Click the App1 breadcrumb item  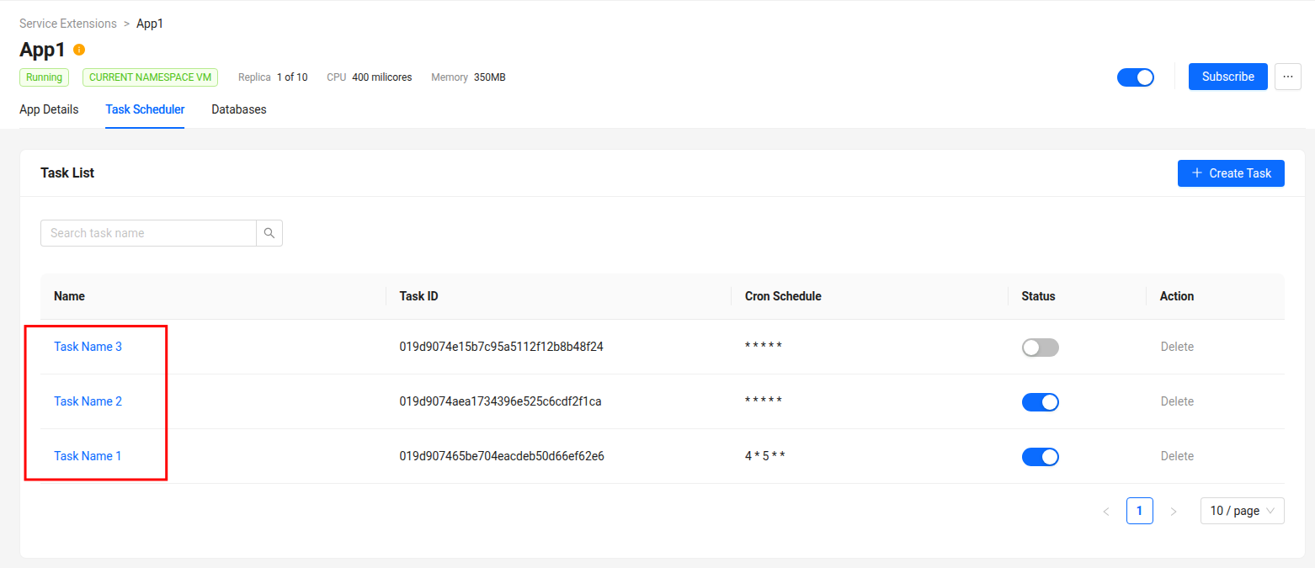click(x=150, y=24)
